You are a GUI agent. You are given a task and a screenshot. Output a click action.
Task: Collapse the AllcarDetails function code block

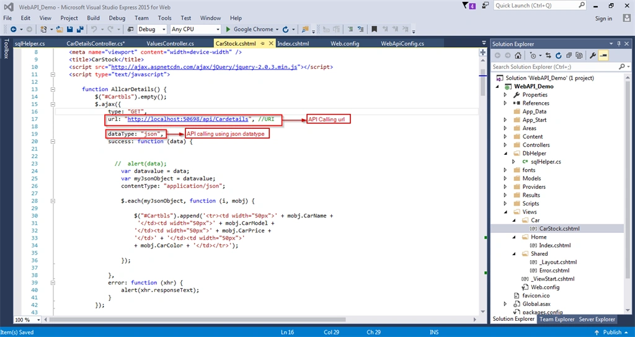coord(53,89)
